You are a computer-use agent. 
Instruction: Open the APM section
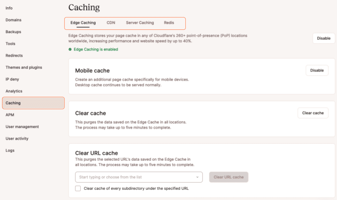(9, 115)
